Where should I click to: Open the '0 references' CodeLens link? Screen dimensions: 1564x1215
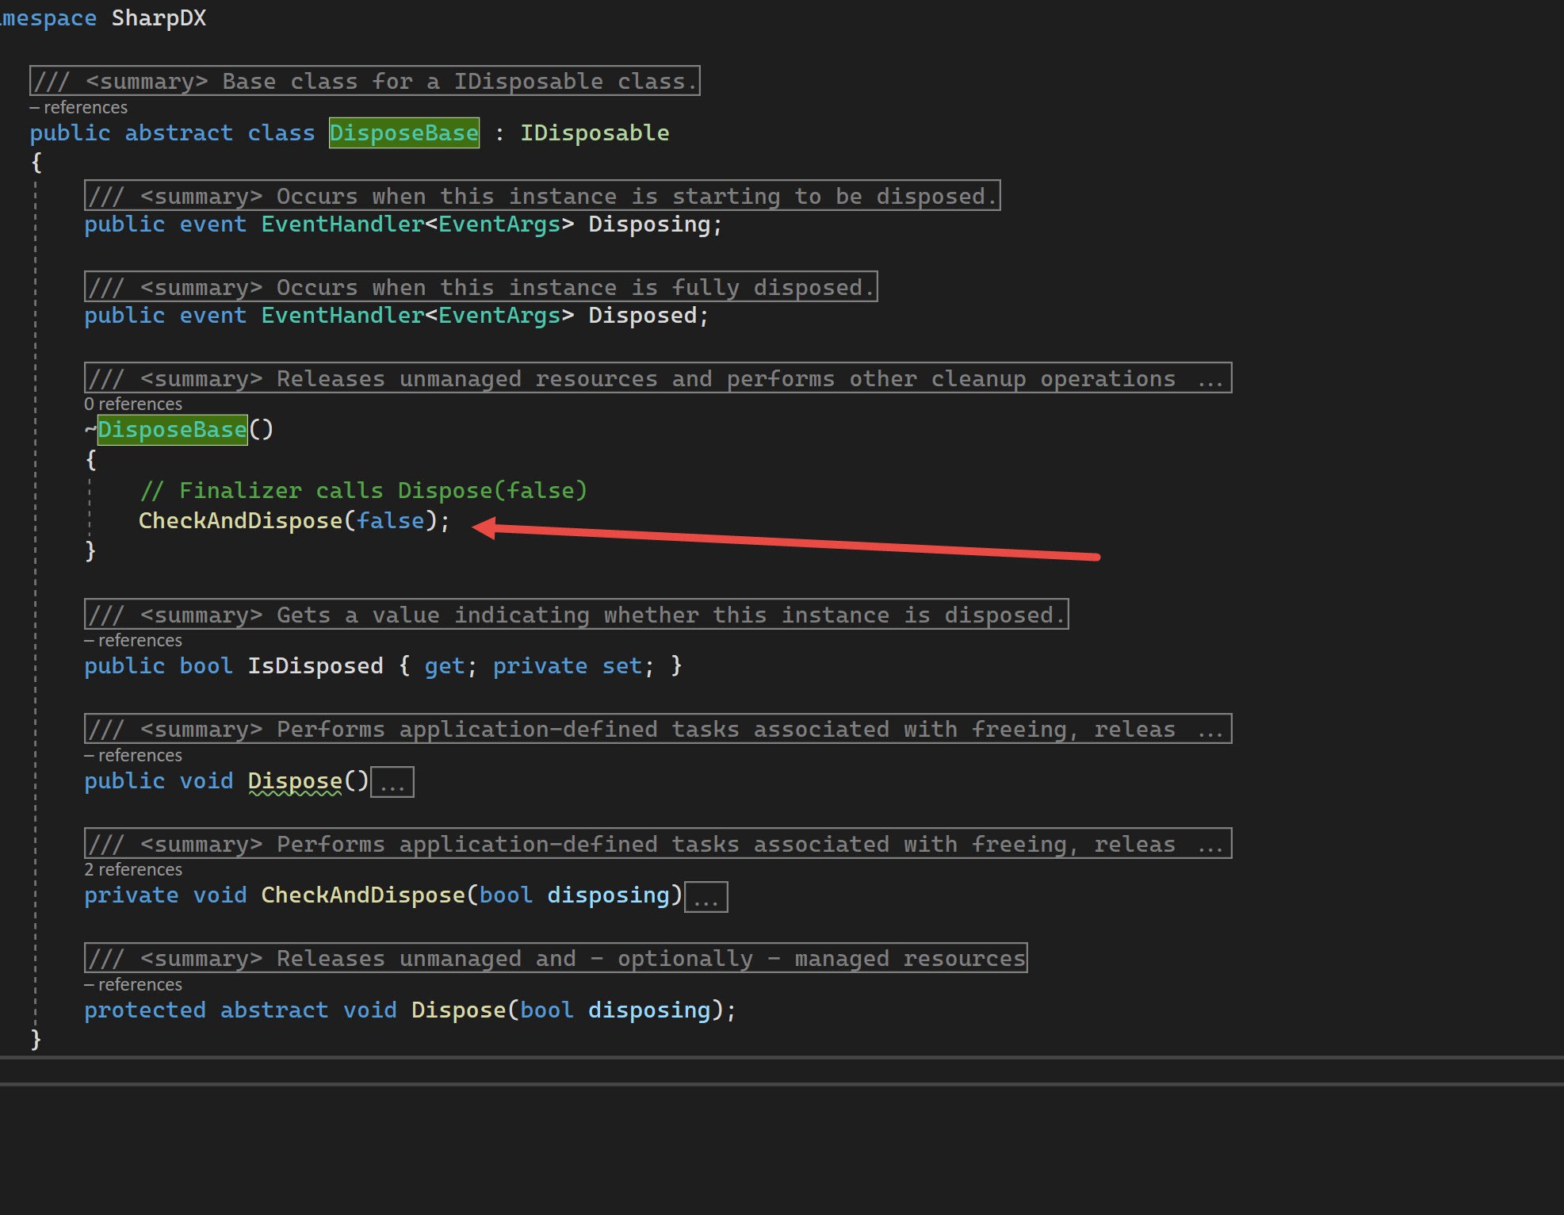pos(133,404)
